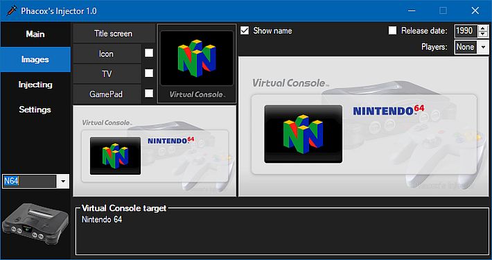Image resolution: width=492 pixels, height=260 pixels.
Task: Click the 'Nintendo 64' target text
Action: 102,220
